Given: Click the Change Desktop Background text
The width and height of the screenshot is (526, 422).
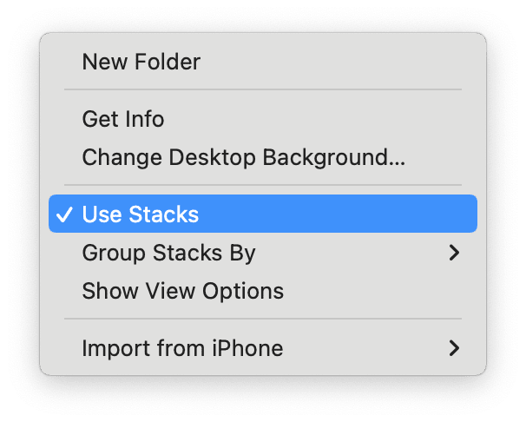Looking at the screenshot, I should tap(243, 157).
